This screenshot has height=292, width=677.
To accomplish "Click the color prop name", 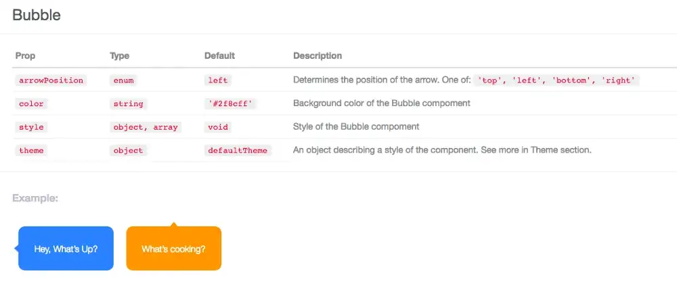I will (x=31, y=103).
